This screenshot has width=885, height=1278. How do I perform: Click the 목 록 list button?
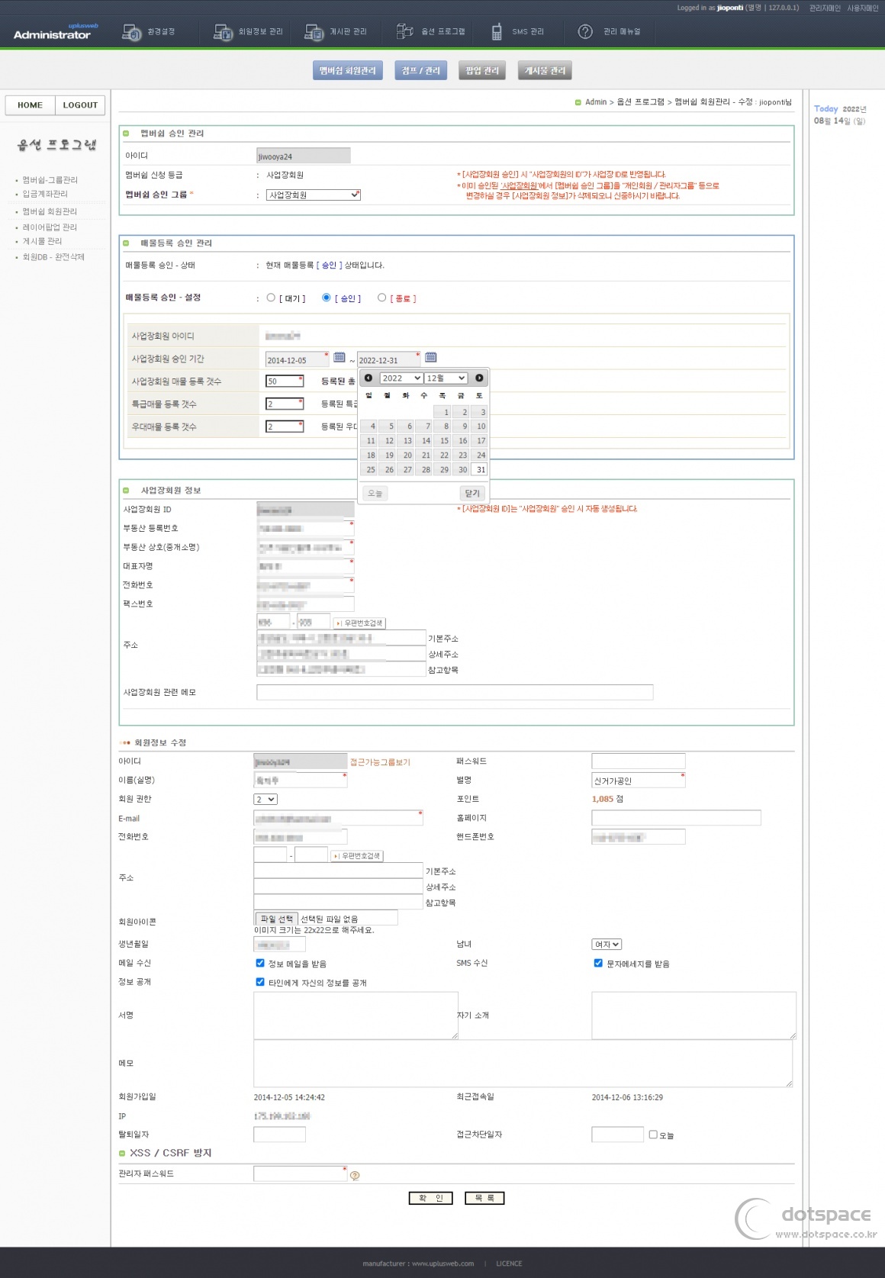(x=484, y=1198)
